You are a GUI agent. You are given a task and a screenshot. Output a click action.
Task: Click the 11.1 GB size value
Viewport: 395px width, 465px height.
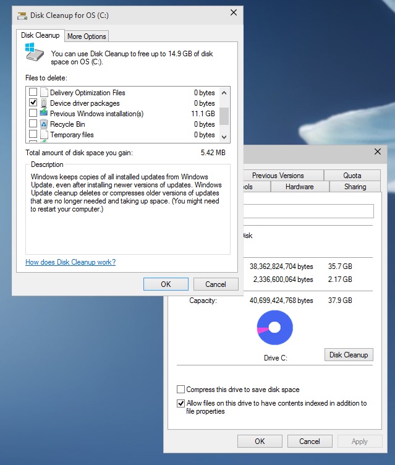pos(203,114)
